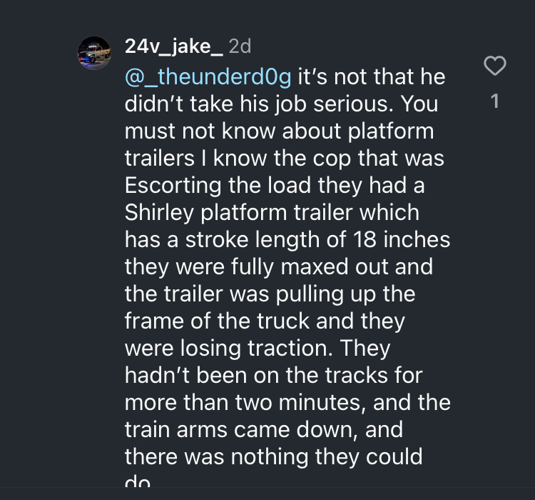The width and height of the screenshot is (535, 500).
Task: Tap the phrase "there was nothing they could"
Action: pos(274,457)
